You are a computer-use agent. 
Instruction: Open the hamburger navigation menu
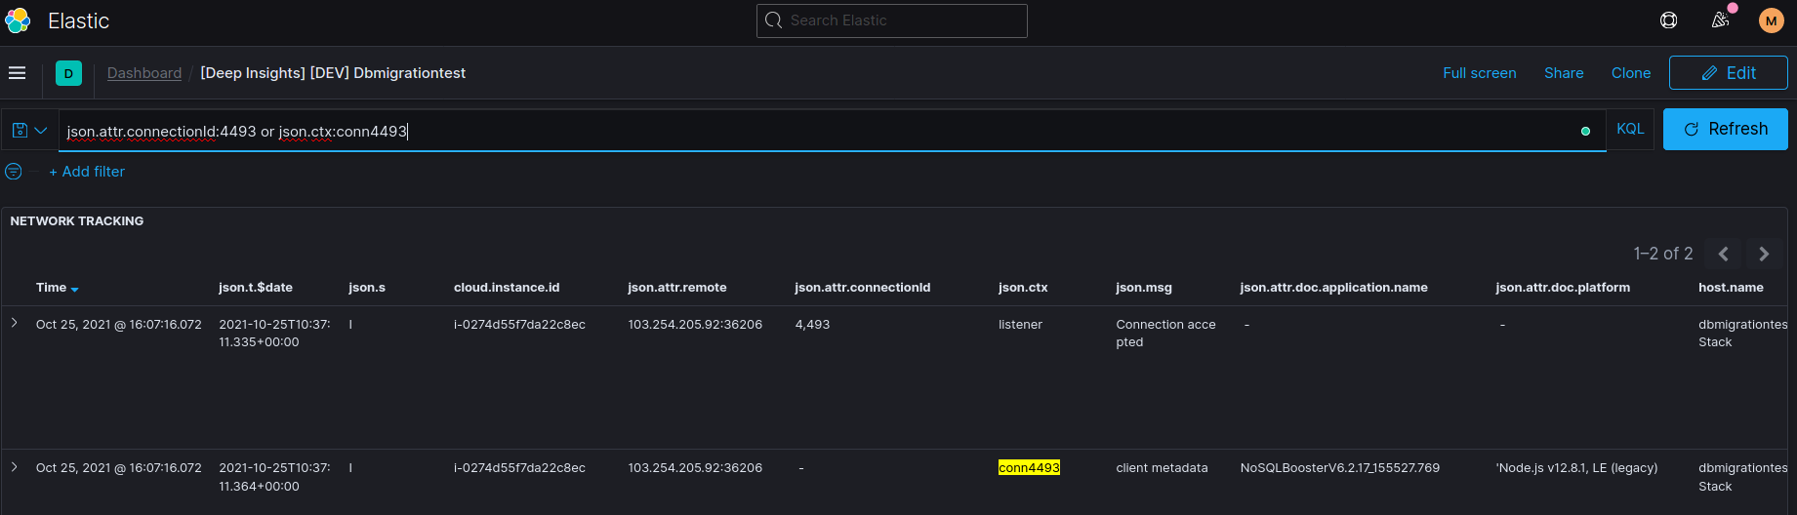pos(18,73)
